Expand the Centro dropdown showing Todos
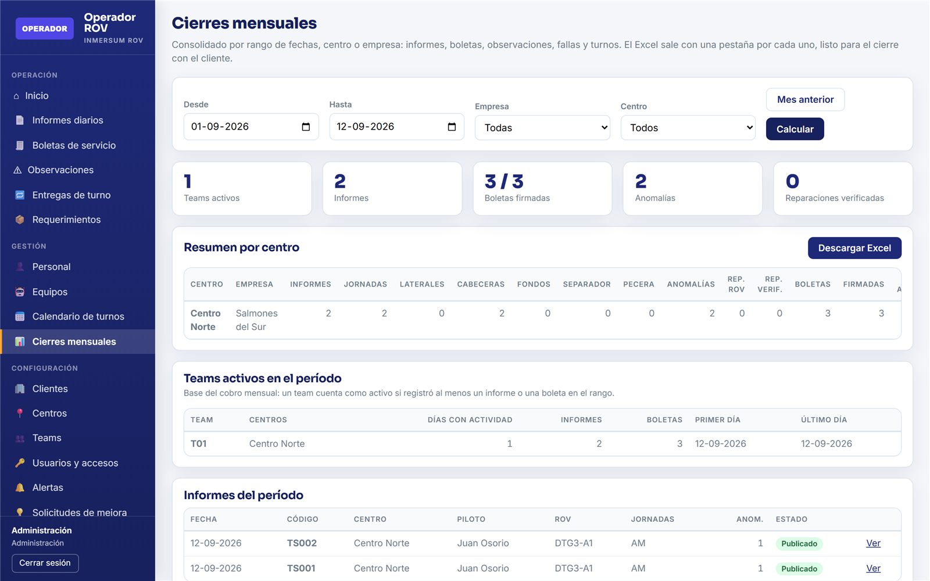The width and height of the screenshot is (930, 581). click(688, 128)
